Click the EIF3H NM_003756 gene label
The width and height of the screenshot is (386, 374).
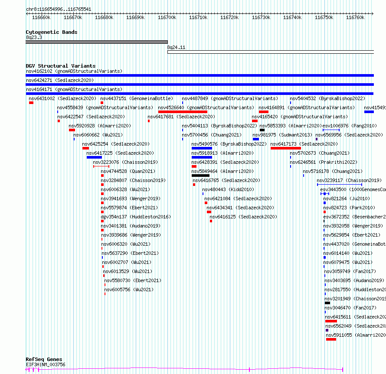click(x=46, y=364)
